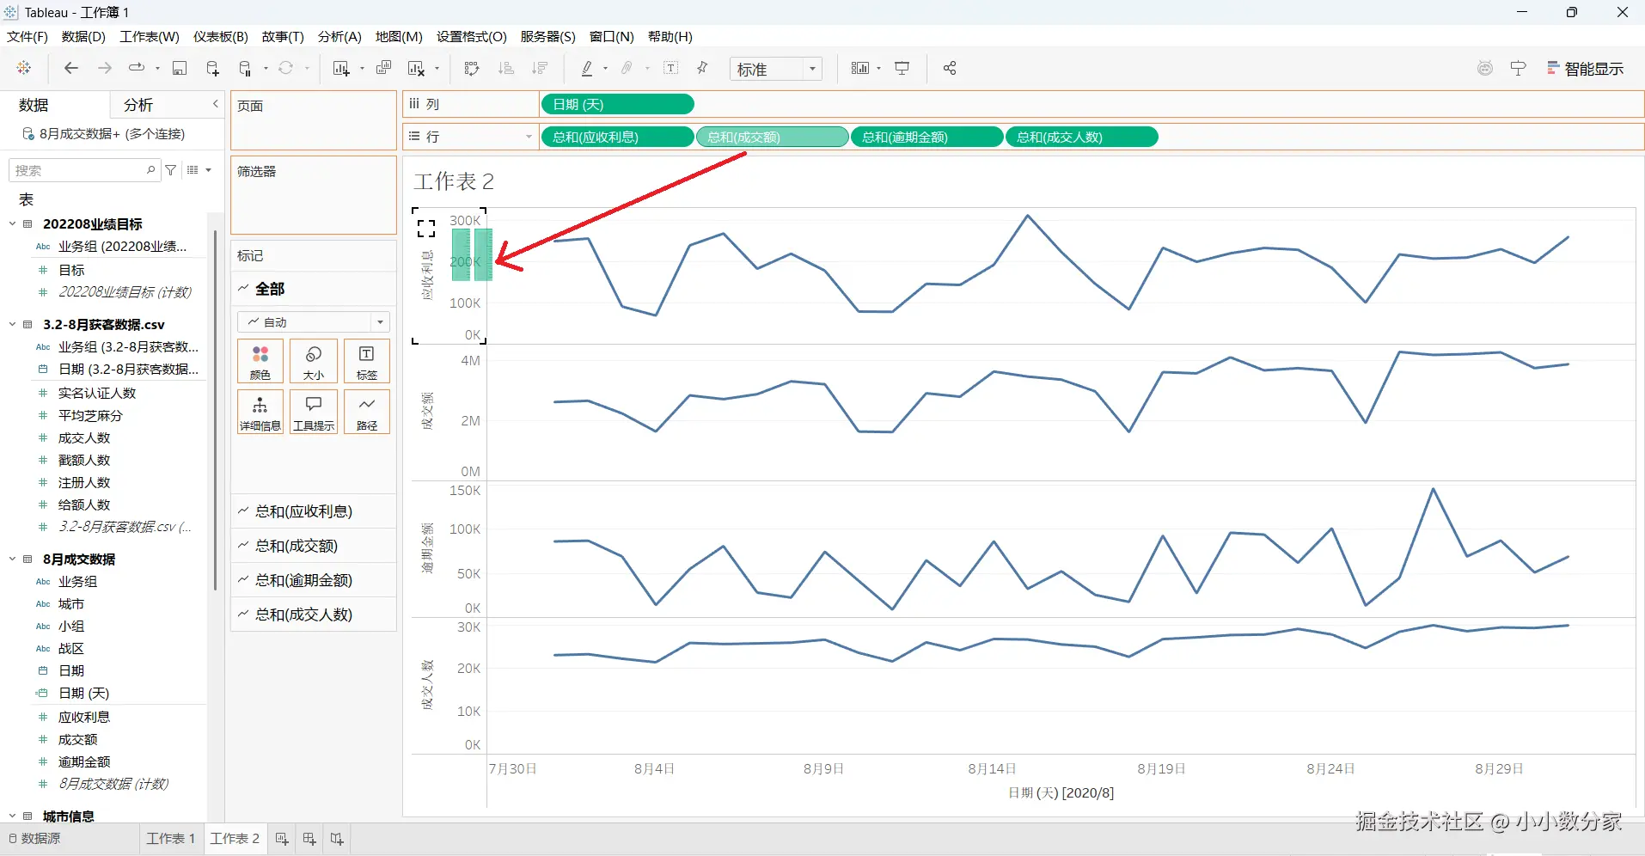Undo with the back arrow icon
The width and height of the screenshot is (1645, 856).
point(71,68)
